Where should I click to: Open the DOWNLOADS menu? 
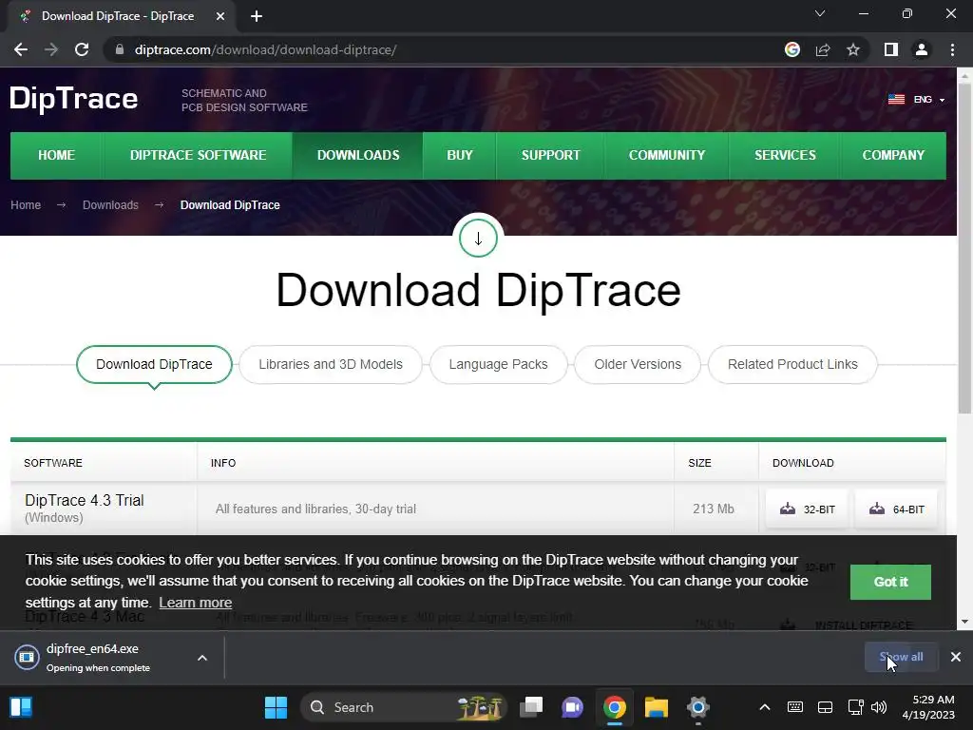point(358,155)
